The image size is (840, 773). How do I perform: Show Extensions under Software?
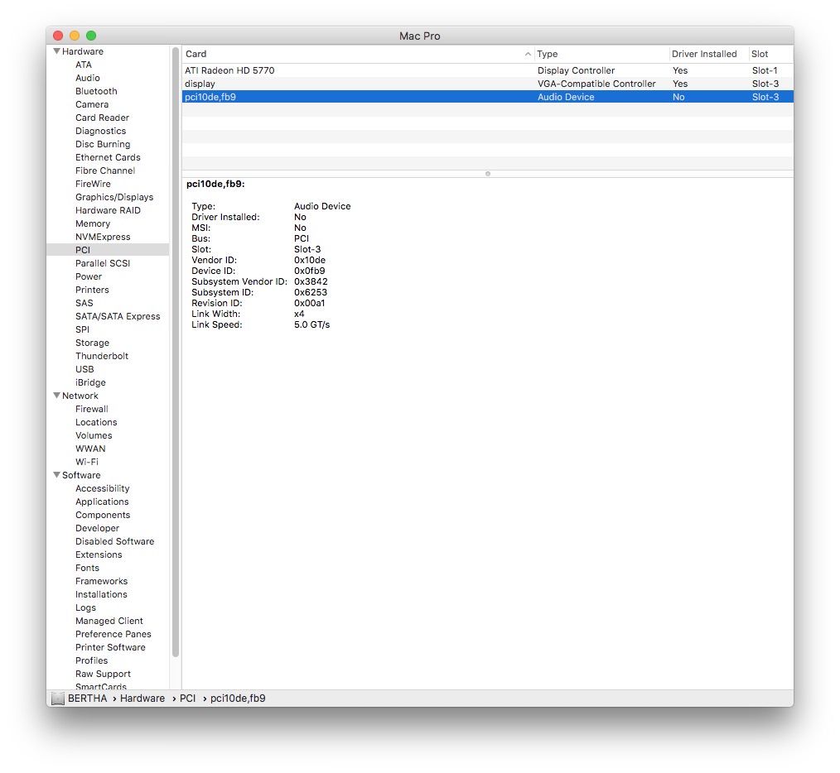[x=99, y=555]
